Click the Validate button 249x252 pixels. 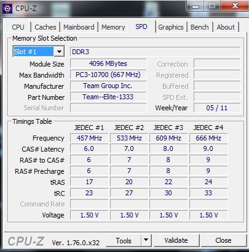(176, 240)
